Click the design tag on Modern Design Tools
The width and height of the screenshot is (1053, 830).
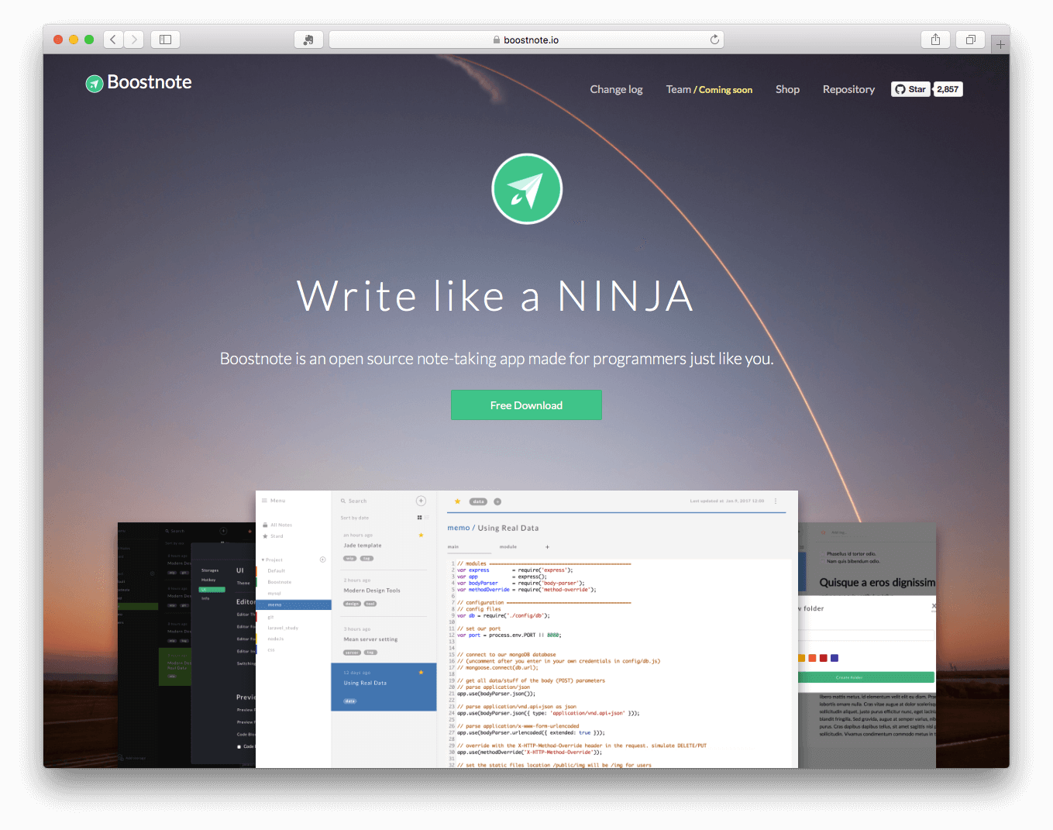coord(352,604)
